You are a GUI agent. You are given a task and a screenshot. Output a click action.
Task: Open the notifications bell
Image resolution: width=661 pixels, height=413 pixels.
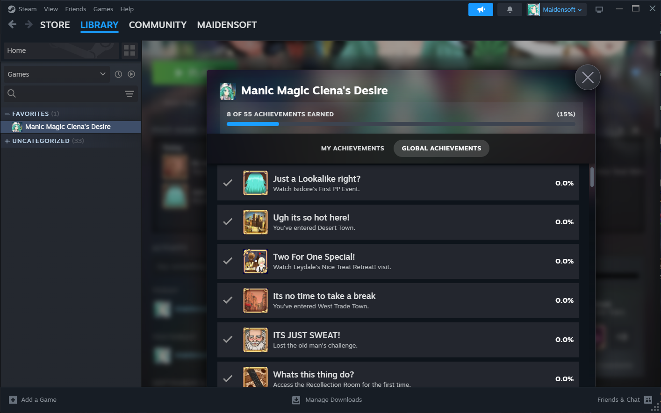coord(510,9)
